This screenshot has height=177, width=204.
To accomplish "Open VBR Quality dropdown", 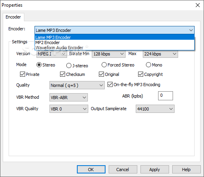I will 69,109.
